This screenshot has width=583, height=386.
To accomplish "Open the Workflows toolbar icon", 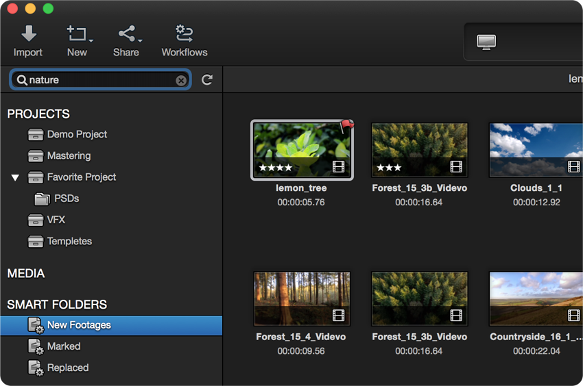I will [x=184, y=41].
